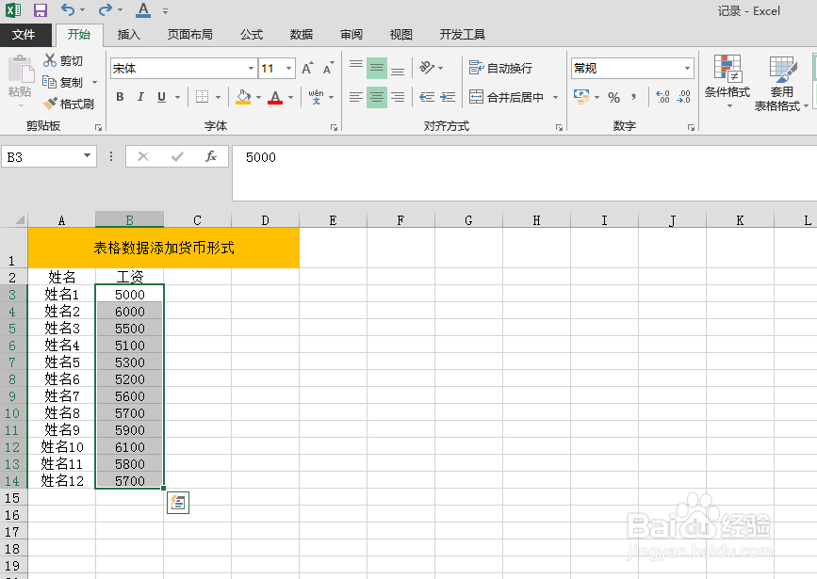Switch to the 插入 ribbon tab
This screenshot has height=579, width=817.
(128, 34)
